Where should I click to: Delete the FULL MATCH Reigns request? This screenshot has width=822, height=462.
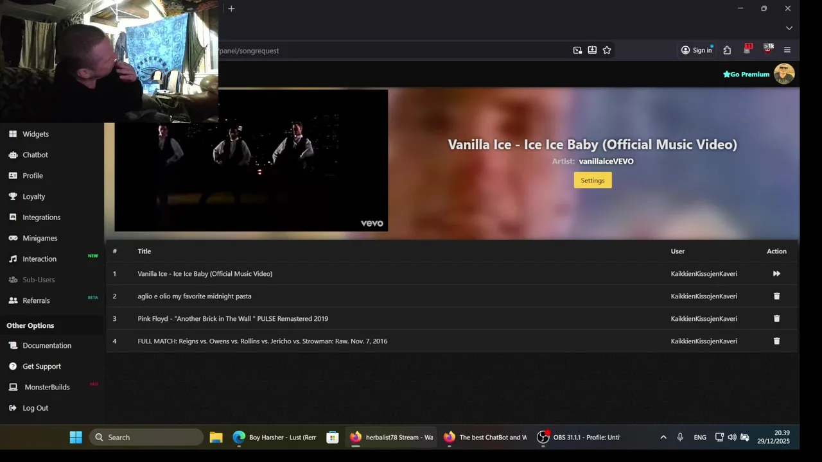776,341
